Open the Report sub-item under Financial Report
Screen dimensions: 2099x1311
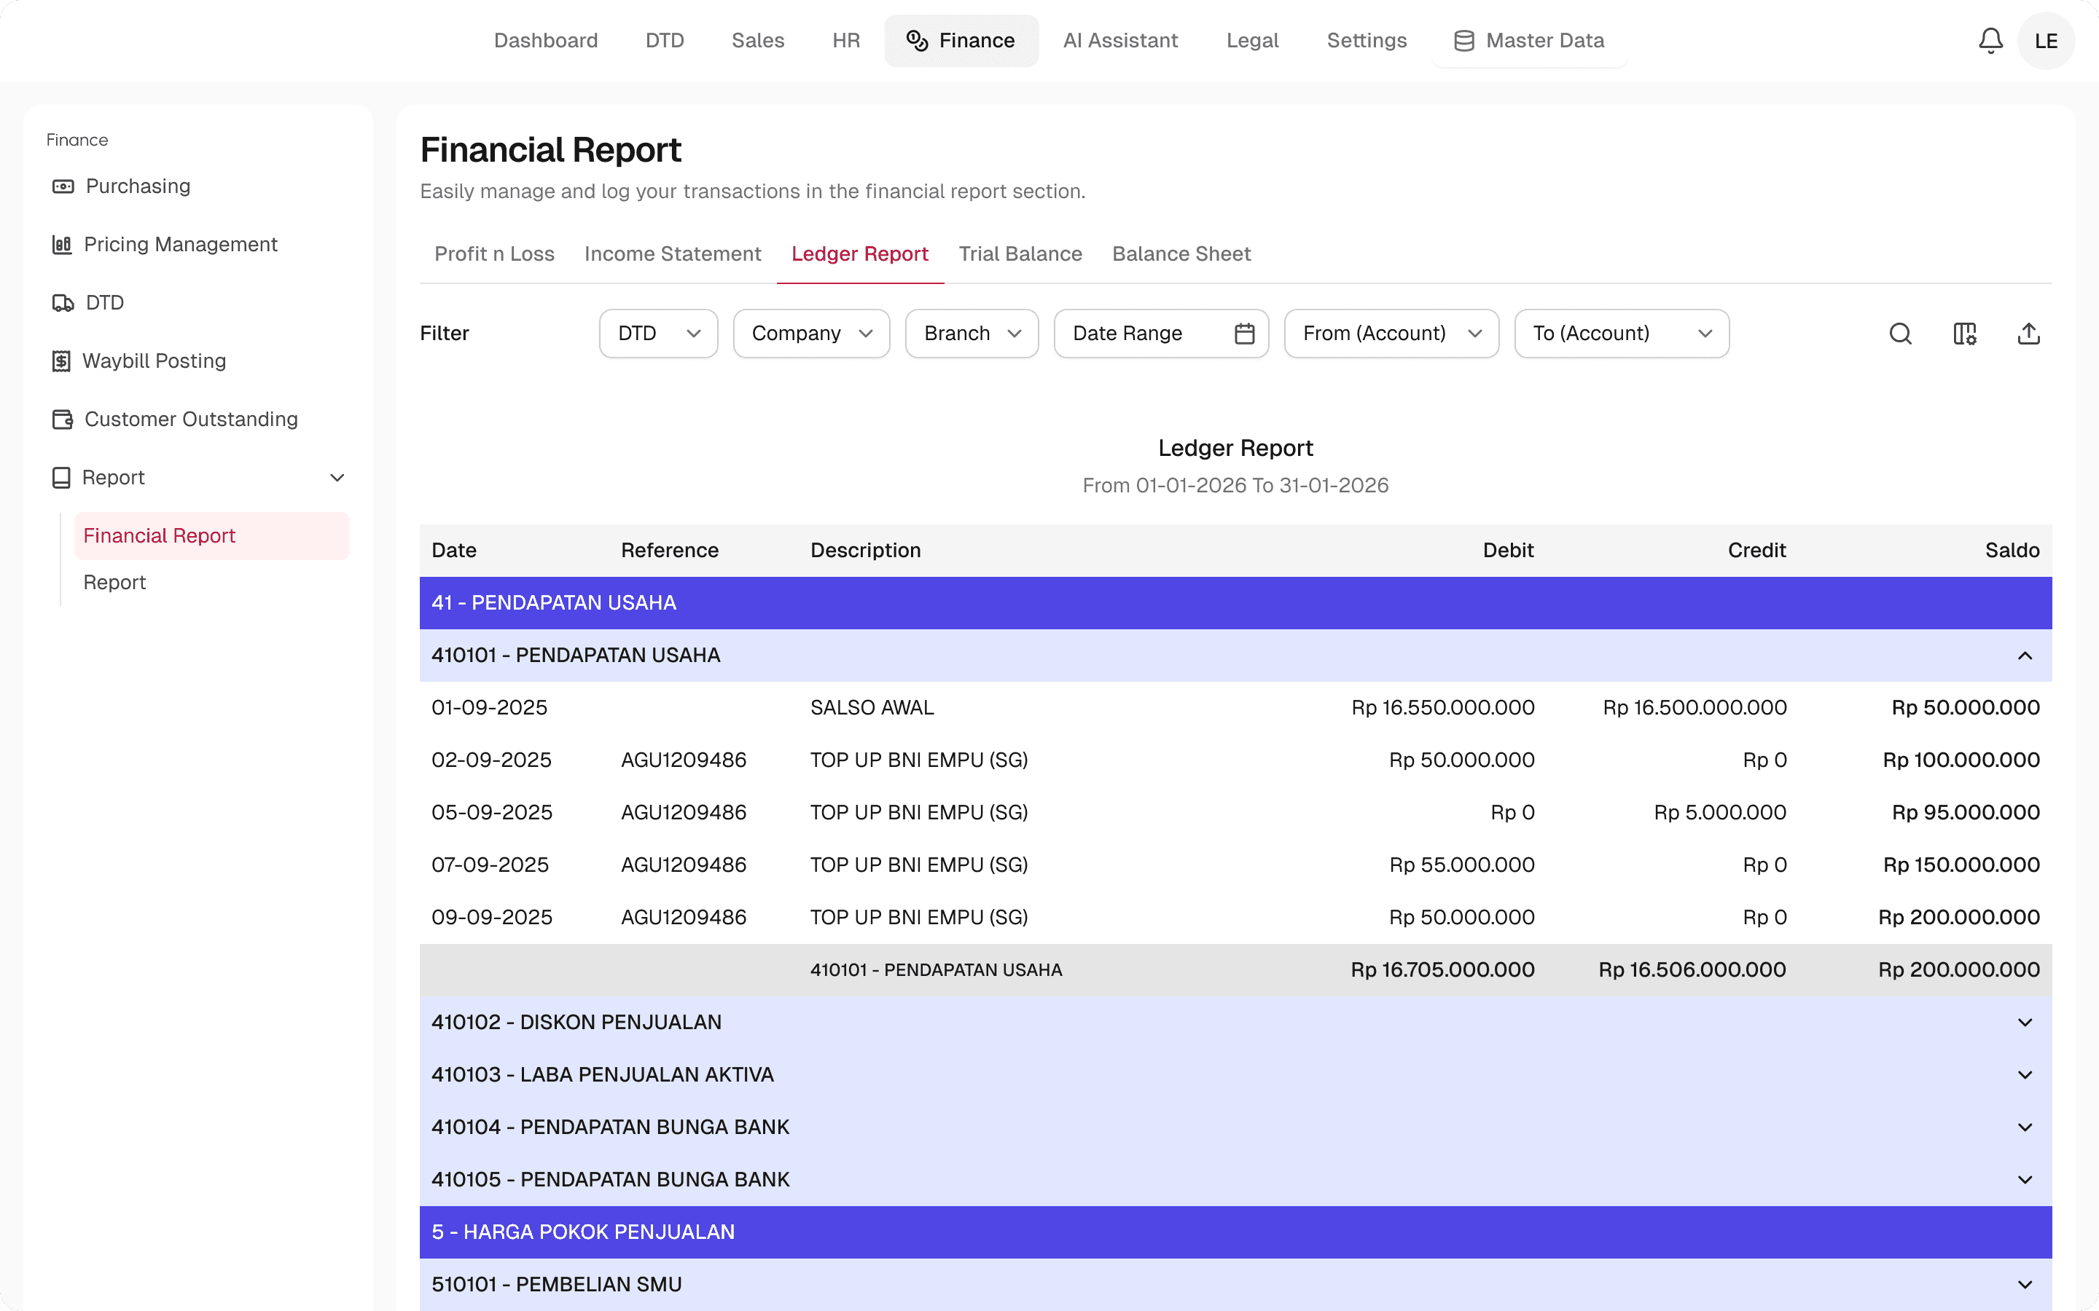114,583
